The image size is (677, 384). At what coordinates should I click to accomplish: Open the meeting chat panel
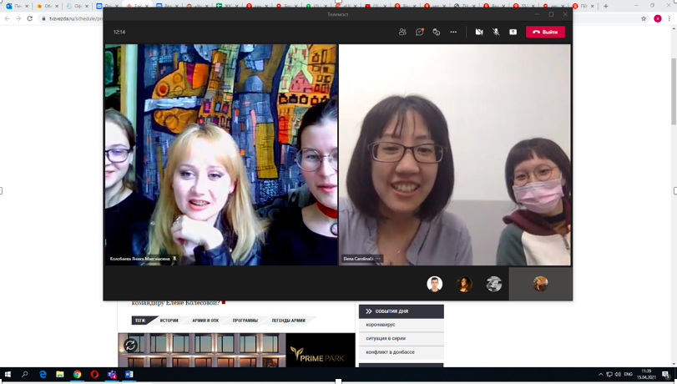coord(420,32)
